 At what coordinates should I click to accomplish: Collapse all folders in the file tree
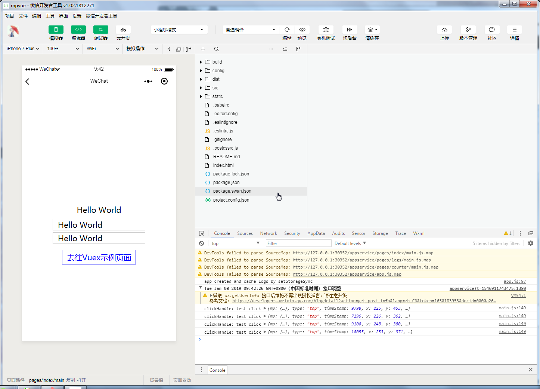coord(285,49)
